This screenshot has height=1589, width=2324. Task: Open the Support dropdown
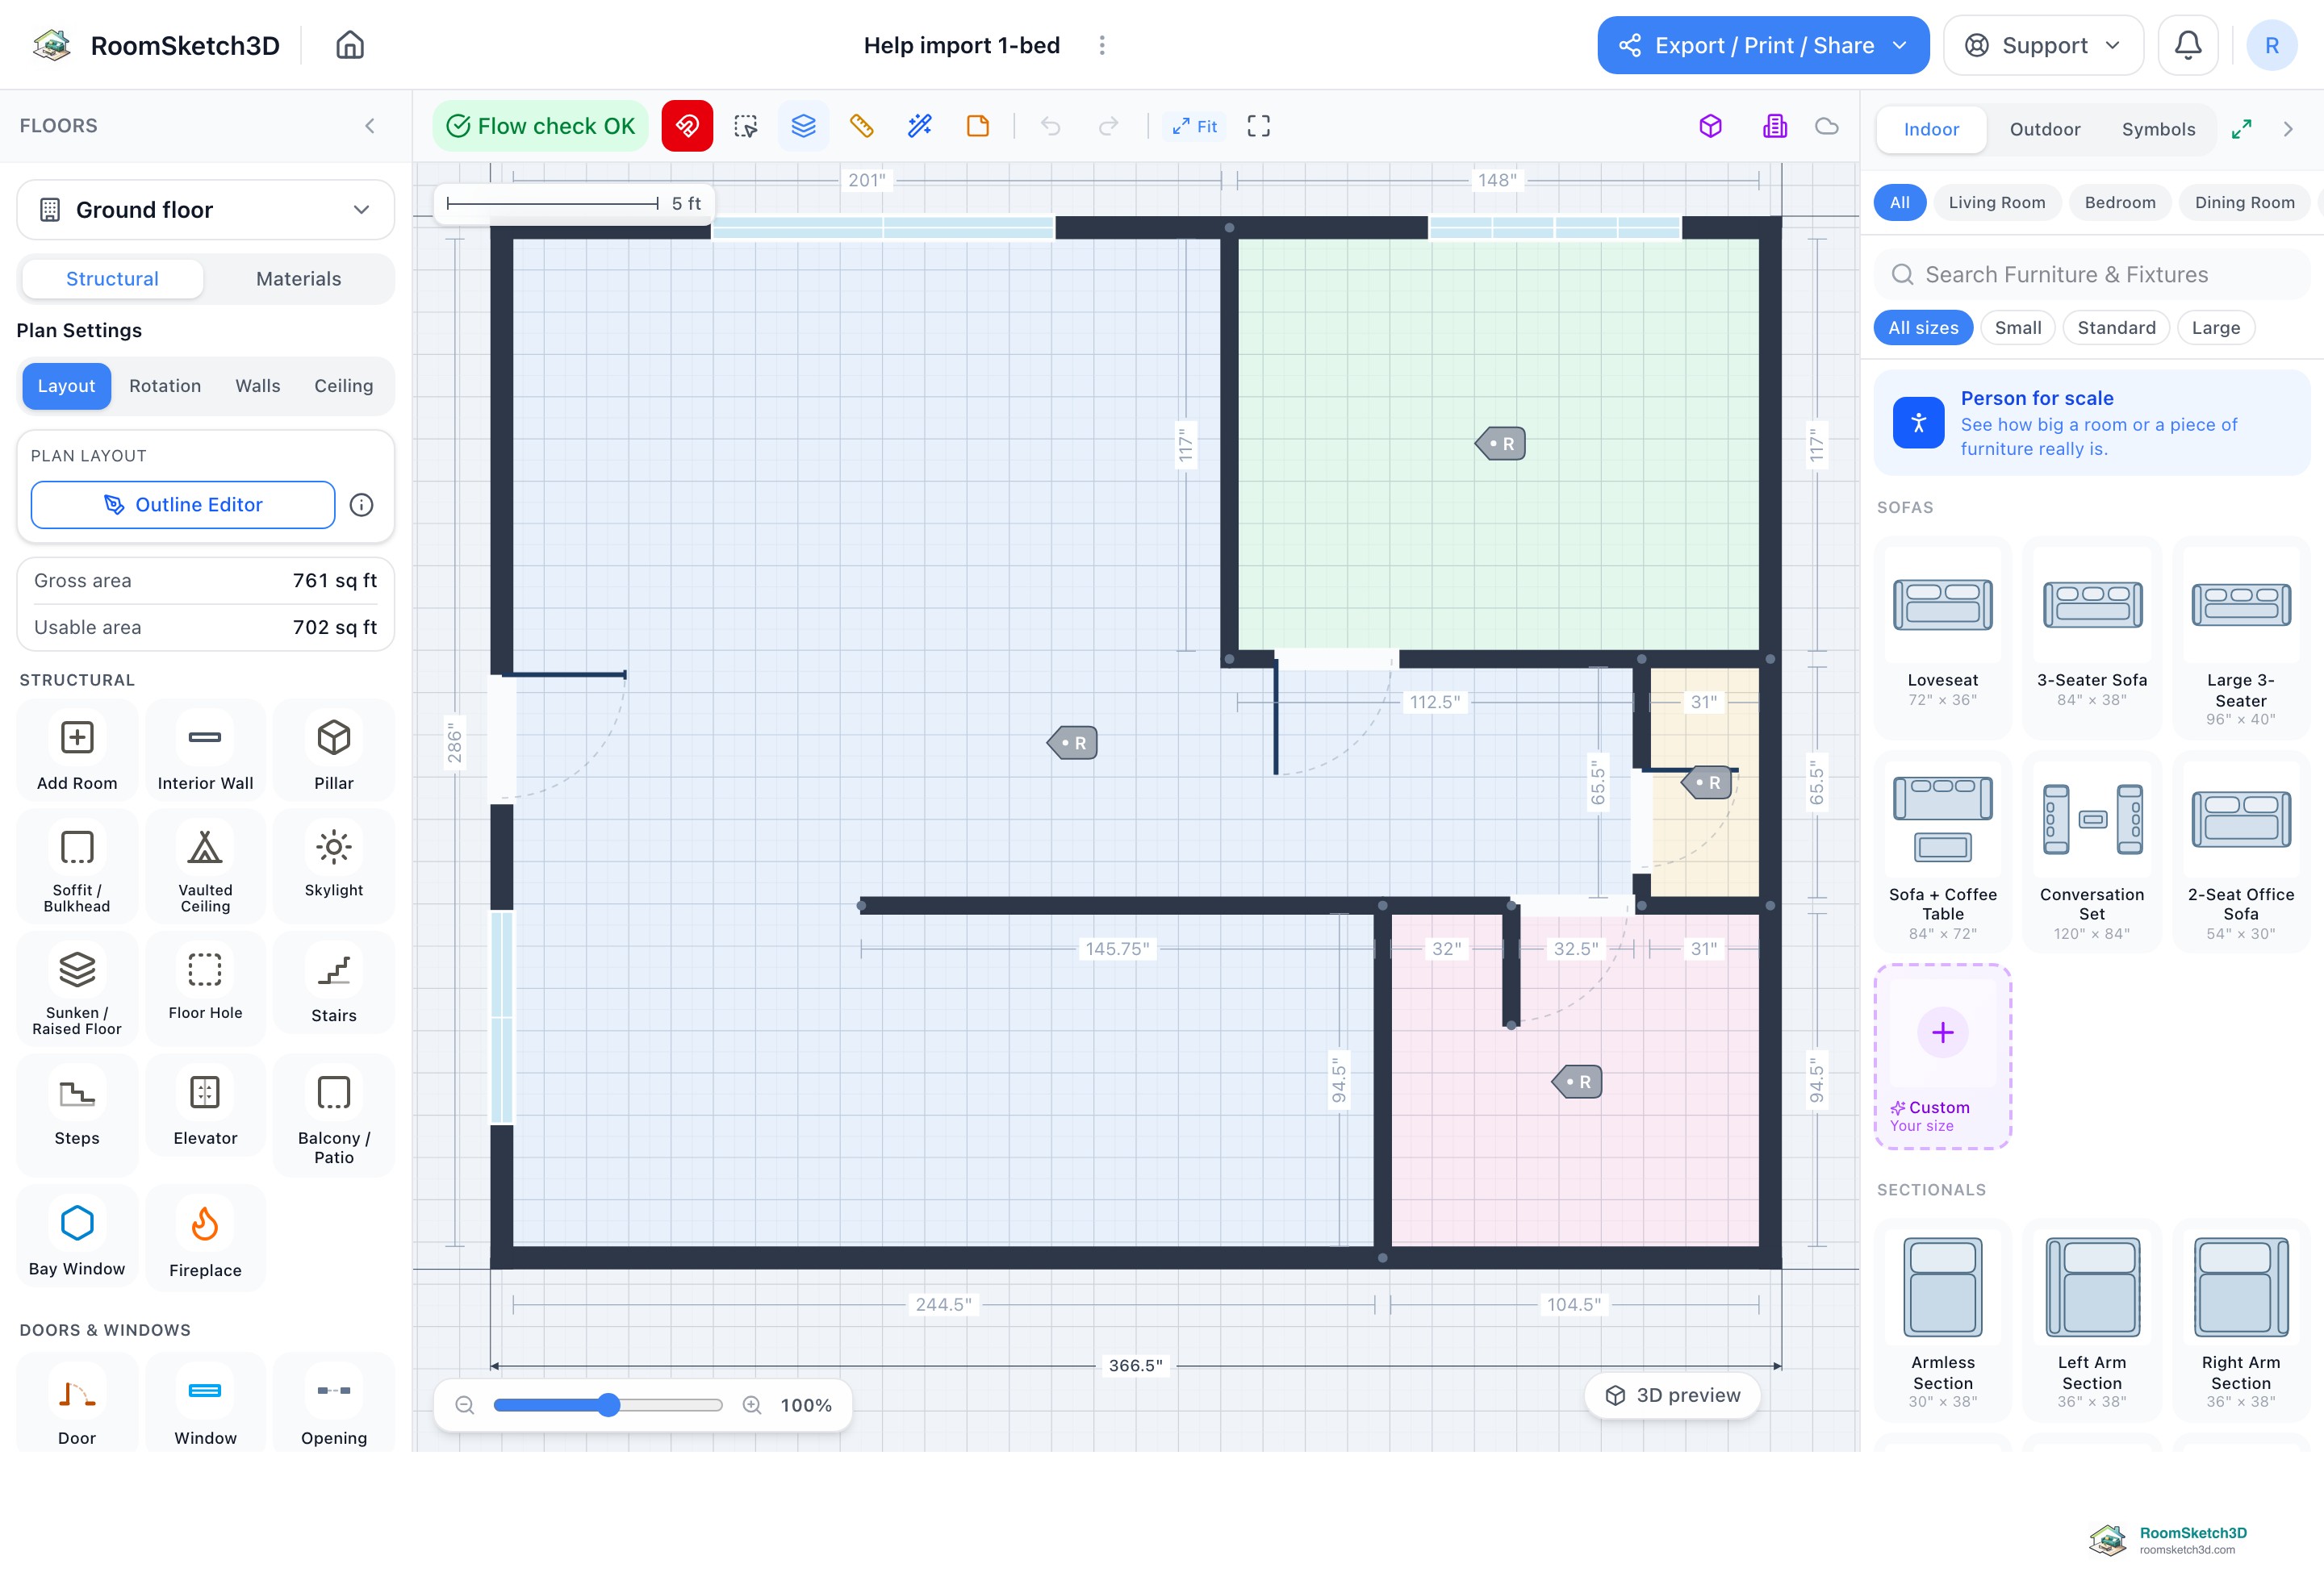tap(2042, 45)
